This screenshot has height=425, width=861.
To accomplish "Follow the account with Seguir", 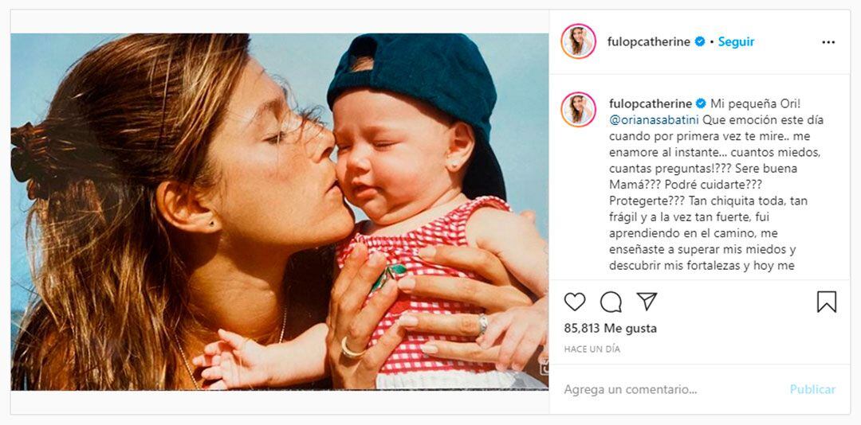I will pos(736,42).
